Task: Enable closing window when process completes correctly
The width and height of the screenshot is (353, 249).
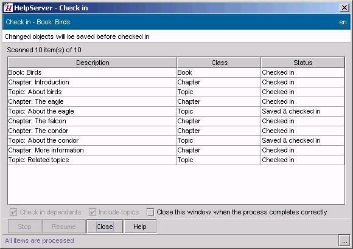Action: (150, 212)
